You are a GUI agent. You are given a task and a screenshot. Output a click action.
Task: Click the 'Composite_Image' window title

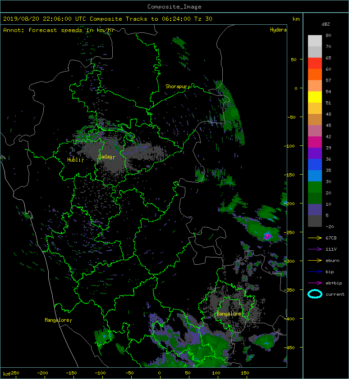click(174, 7)
